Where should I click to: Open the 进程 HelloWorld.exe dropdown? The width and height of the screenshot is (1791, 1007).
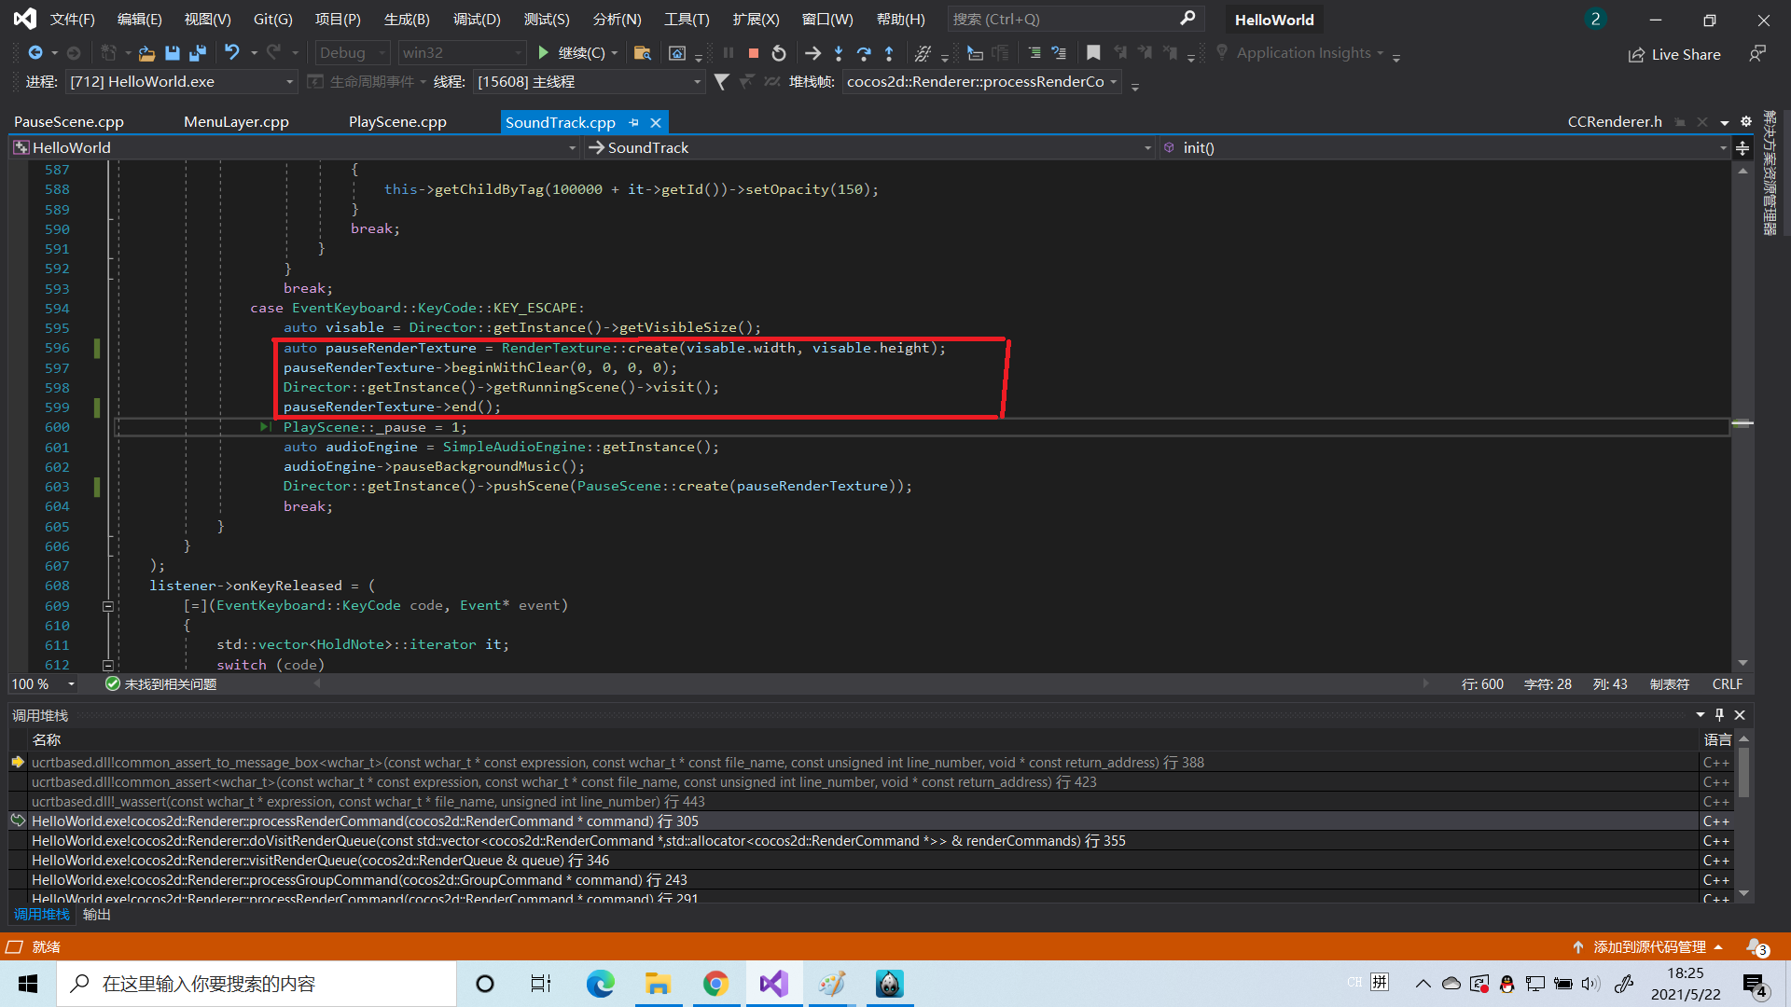click(289, 82)
